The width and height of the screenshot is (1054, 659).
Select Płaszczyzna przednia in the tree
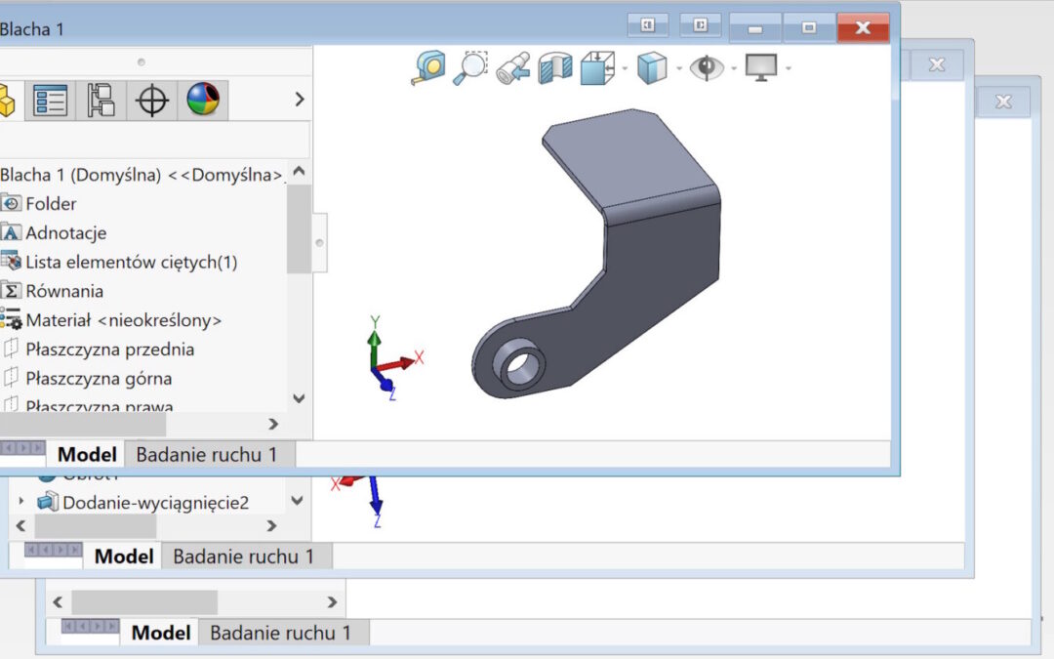tap(109, 350)
